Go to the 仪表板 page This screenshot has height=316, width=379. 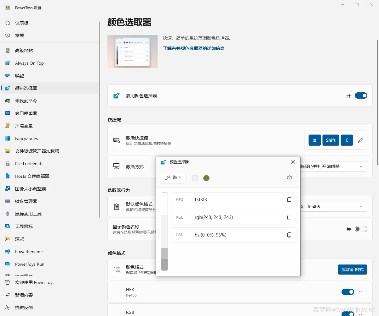coord(50,23)
